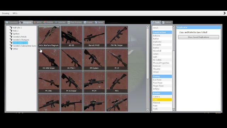Click the gun icon beside Kermite's Shotguns

(11, 40)
